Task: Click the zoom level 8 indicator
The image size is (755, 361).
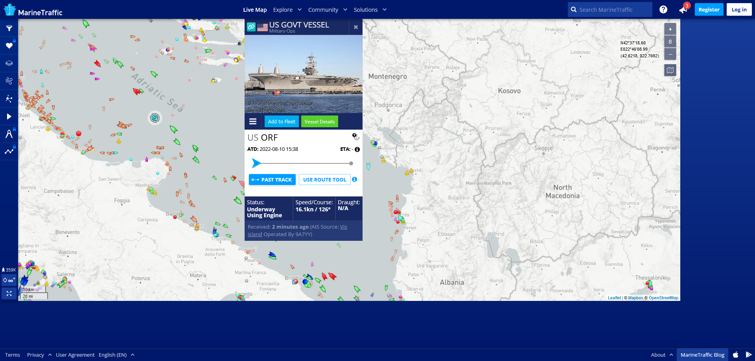Action: click(670, 42)
